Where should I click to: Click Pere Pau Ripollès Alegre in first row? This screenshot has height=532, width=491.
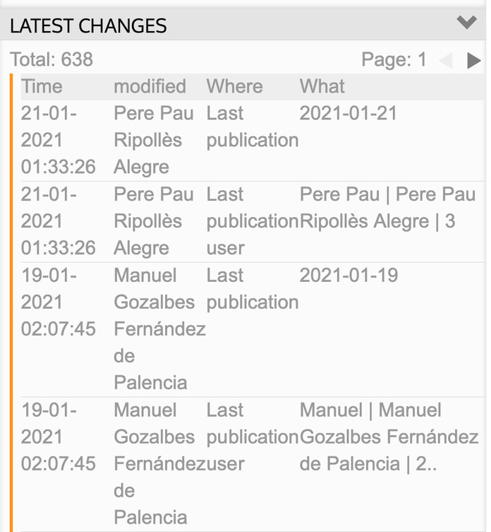tap(154, 140)
